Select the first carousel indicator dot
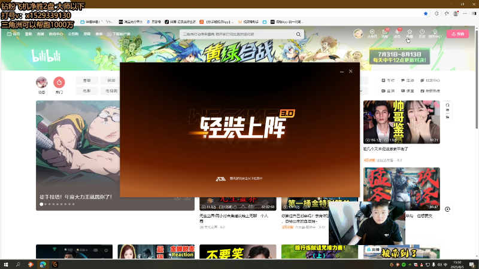This screenshot has height=269, width=479. tap(41, 204)
